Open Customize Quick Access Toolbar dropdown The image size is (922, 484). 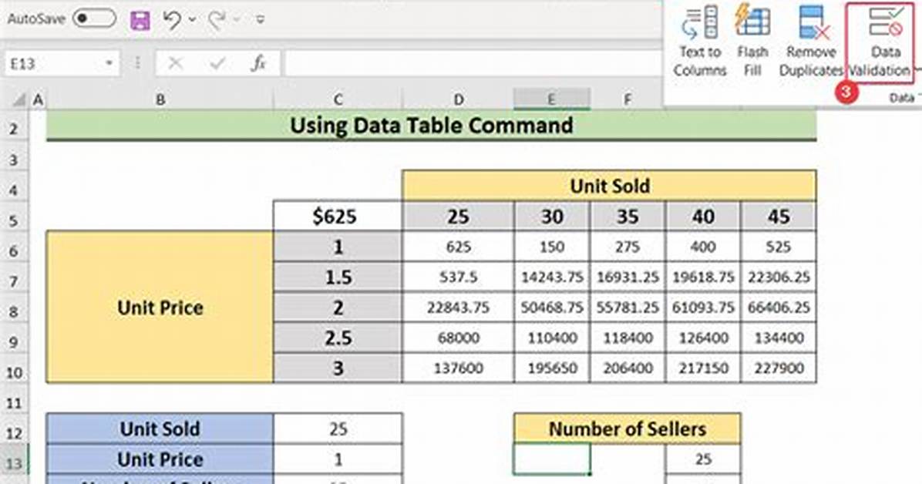pos(260,19)
